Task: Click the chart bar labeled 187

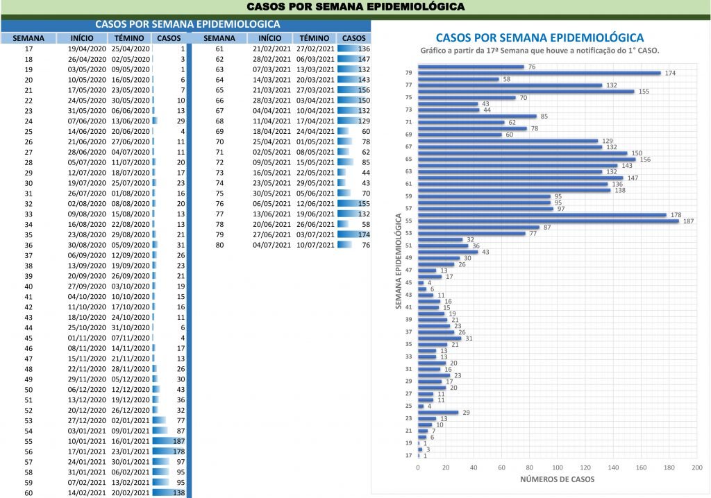Action: [x=549, y=221]
